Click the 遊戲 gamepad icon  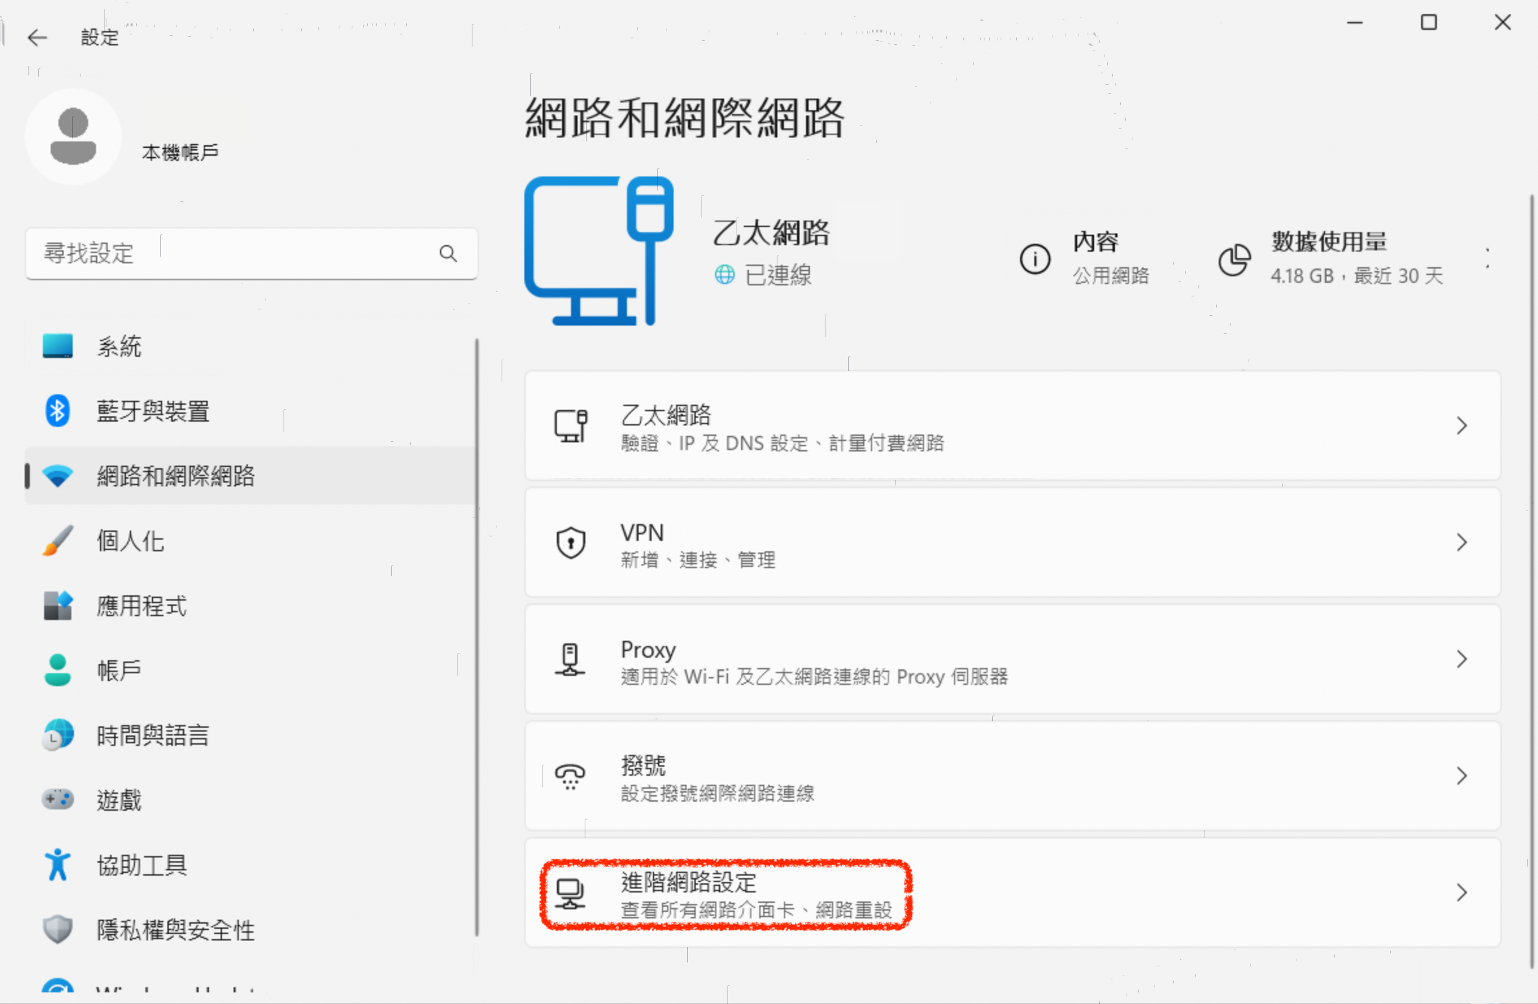pyautogui.click(x=58, y=799)
